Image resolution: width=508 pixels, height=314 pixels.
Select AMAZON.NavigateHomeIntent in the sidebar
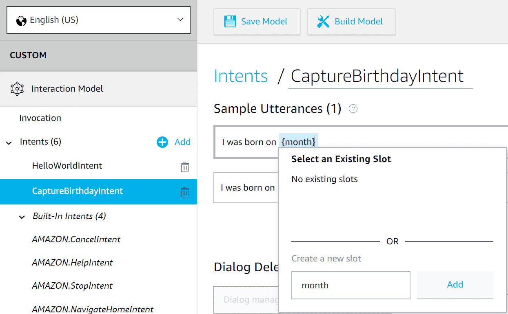click(93, 309)
